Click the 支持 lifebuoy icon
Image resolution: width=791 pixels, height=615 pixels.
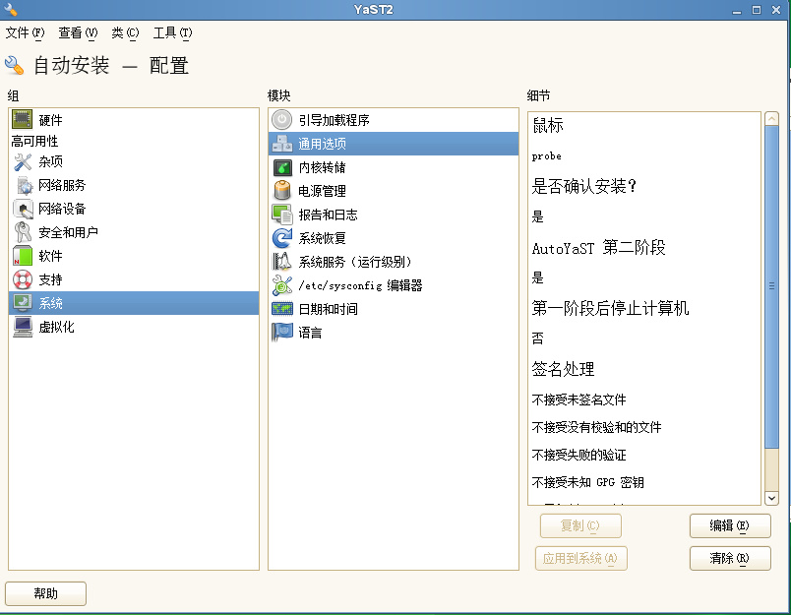coord(23,279)
